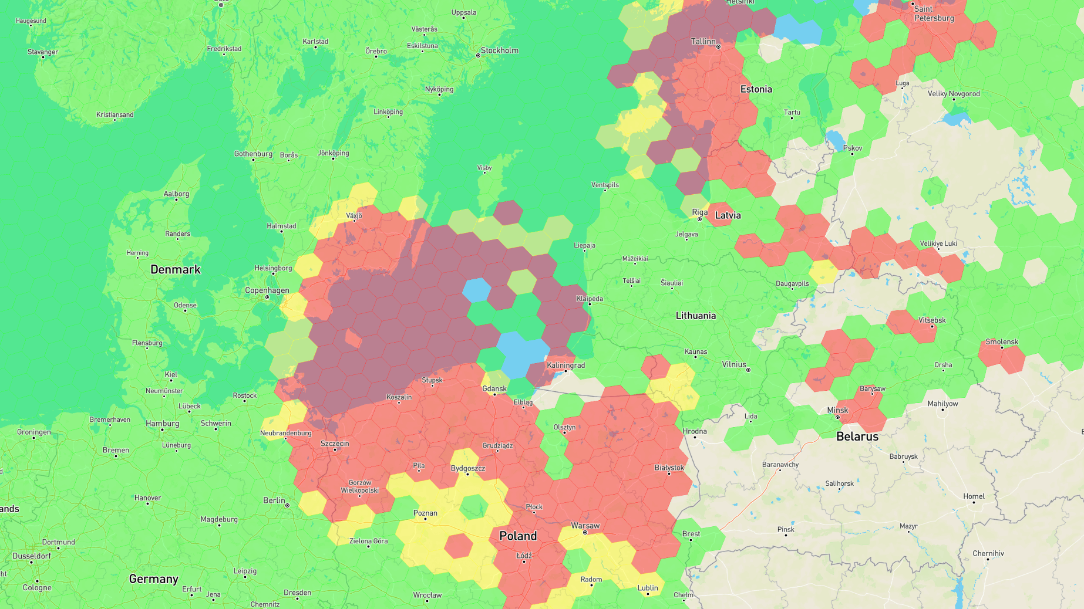The height and width of the screenshot is (609, 1084).
Task: Click the Hamburg city label
Action: 163,424
